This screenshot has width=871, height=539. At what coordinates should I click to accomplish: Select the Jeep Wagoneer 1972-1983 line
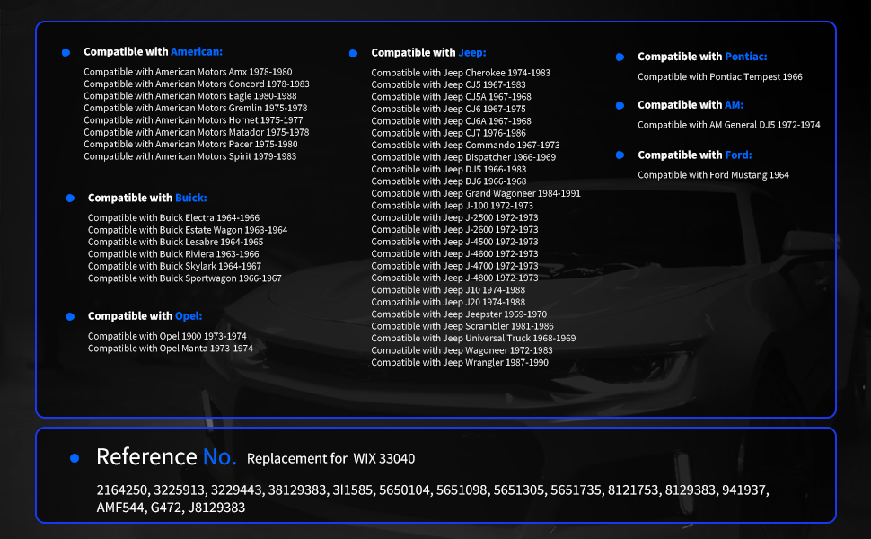click(462, 350)
